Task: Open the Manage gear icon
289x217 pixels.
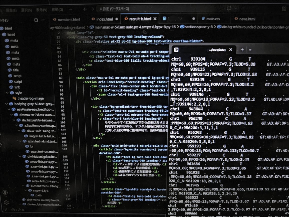Action: click(x=6, y=202)
